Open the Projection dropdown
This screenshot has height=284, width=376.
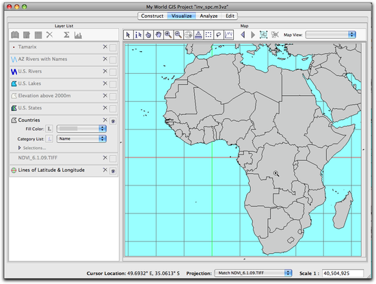click(253, 273)
